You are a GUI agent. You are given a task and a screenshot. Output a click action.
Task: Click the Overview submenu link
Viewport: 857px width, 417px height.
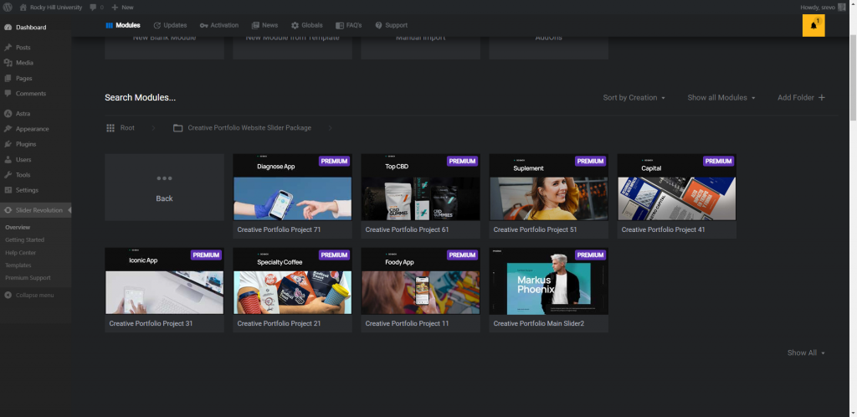coord(18,228)
